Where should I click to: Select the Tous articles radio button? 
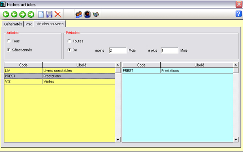(9, 41)
